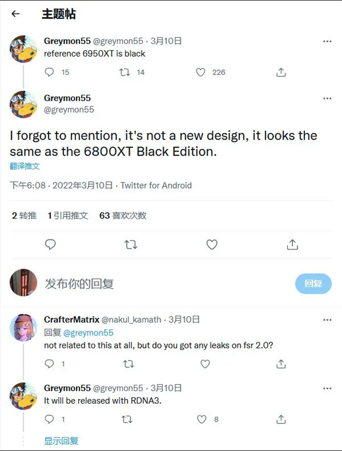Reply to CrafterMatrix's fsr 2.0 question
Image resolution: width=342 pixels, height=451 pixels.
(x=50, y=364)
